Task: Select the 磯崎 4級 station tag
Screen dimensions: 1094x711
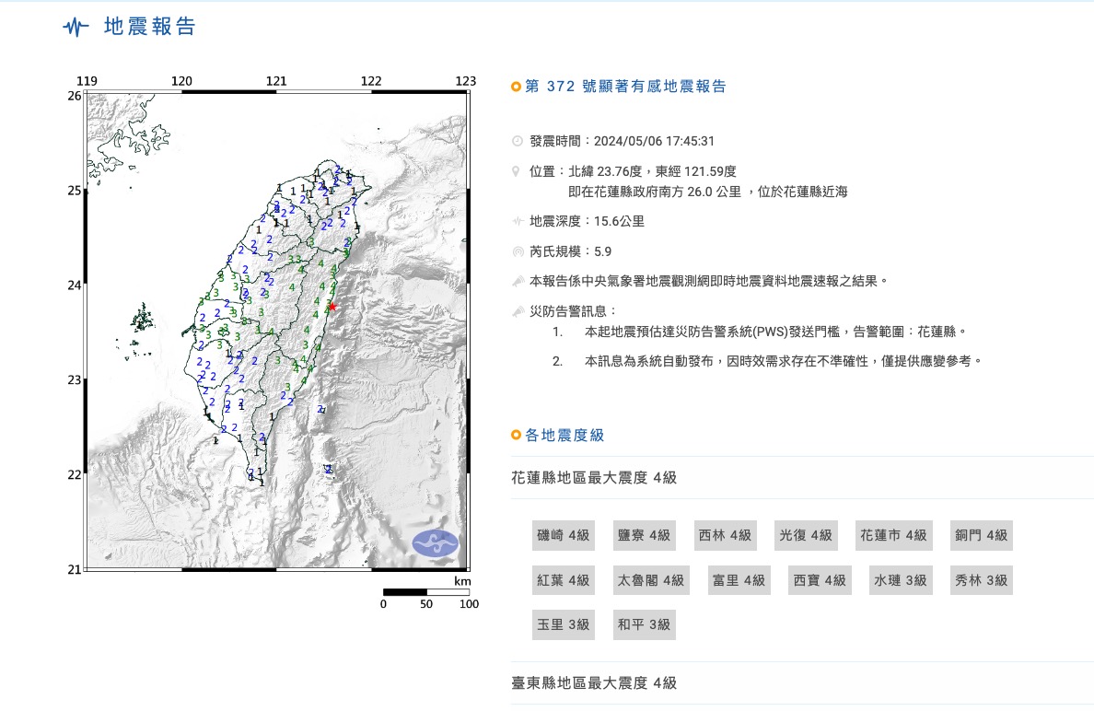Action: click(x=563, y=535)
